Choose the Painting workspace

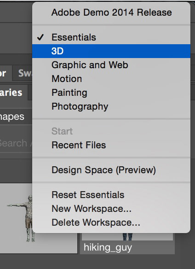tap(111, 93)
